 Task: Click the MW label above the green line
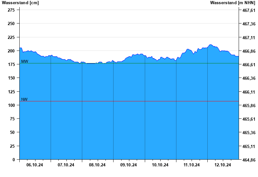click(25, 61)
